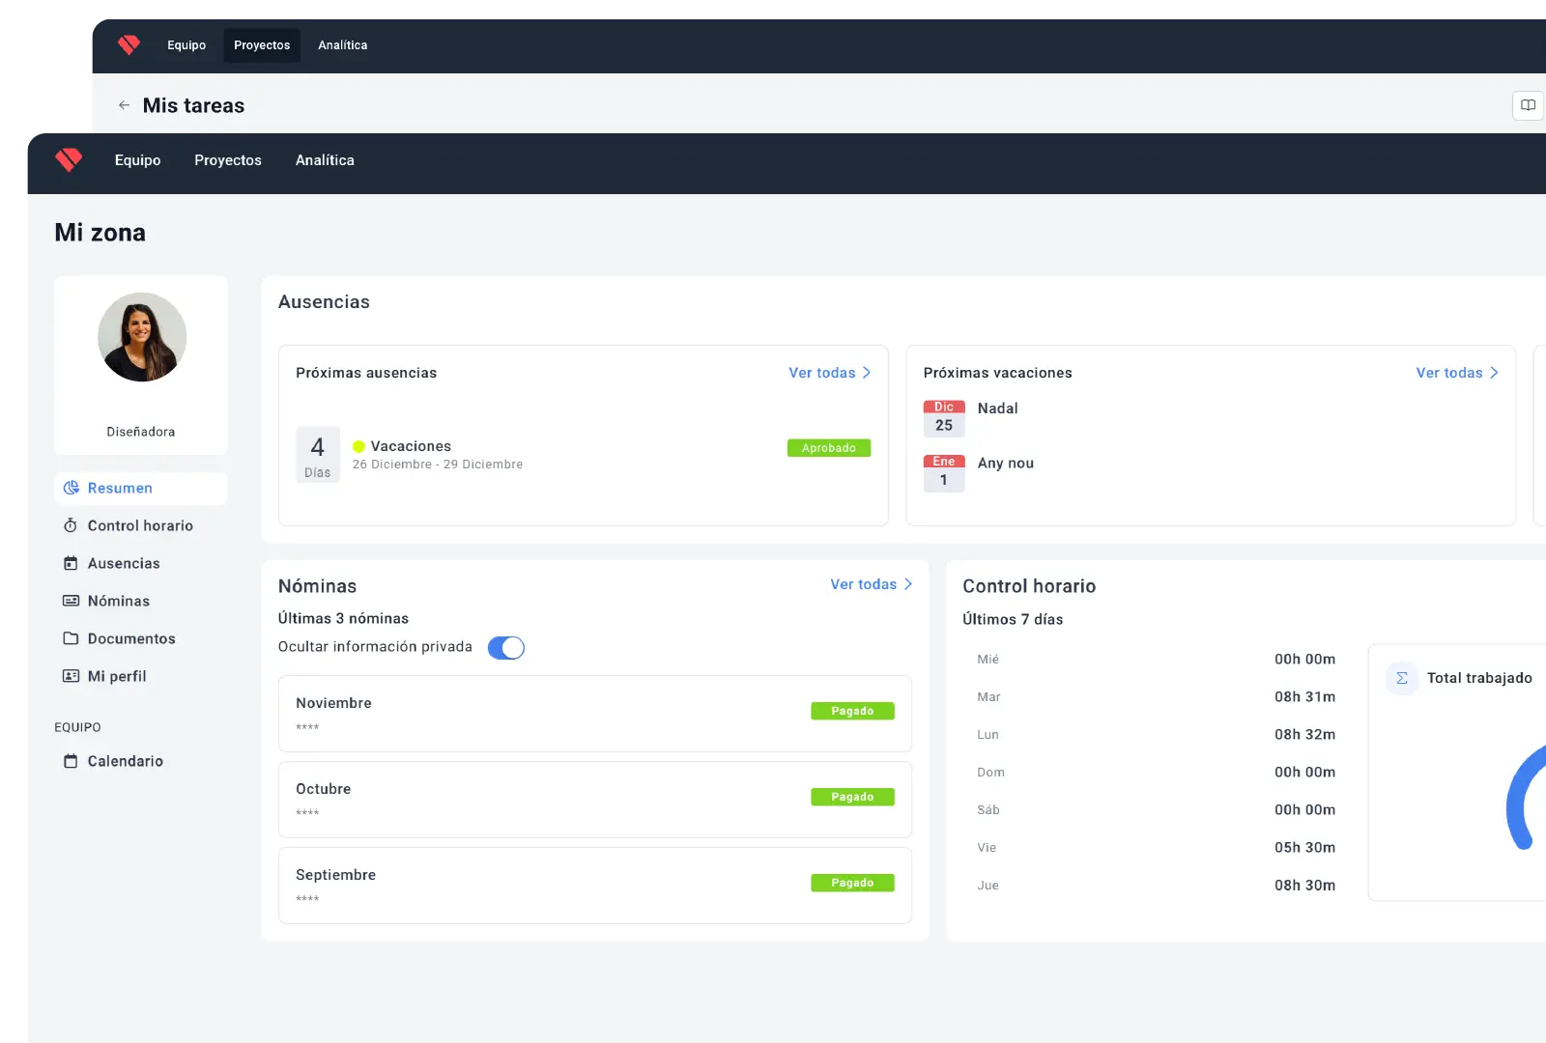The height and width of the screenshot is (1043, 1546).
Task: Click chevron next to Ver todas in Próximas vacaciones
Action: click(1494, 373)
